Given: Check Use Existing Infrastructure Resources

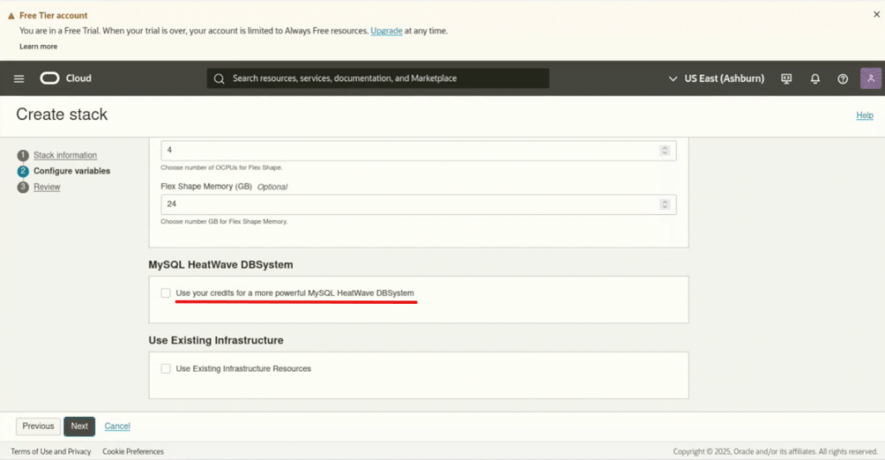Looking at the screenshot, I should tap(166, 369).
